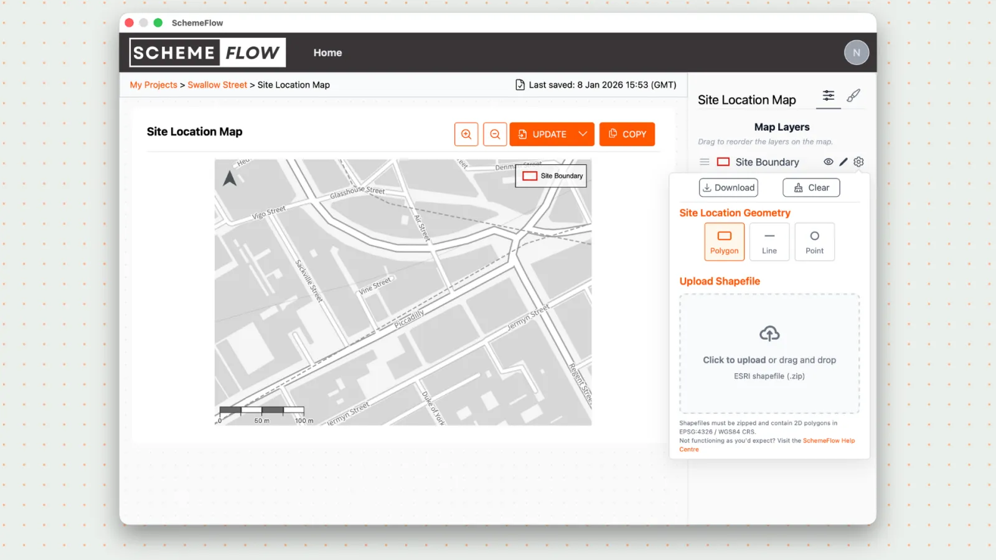Click the zoom in magnifier button
Screen dimensions: 996x560
(x=466, y=134)
